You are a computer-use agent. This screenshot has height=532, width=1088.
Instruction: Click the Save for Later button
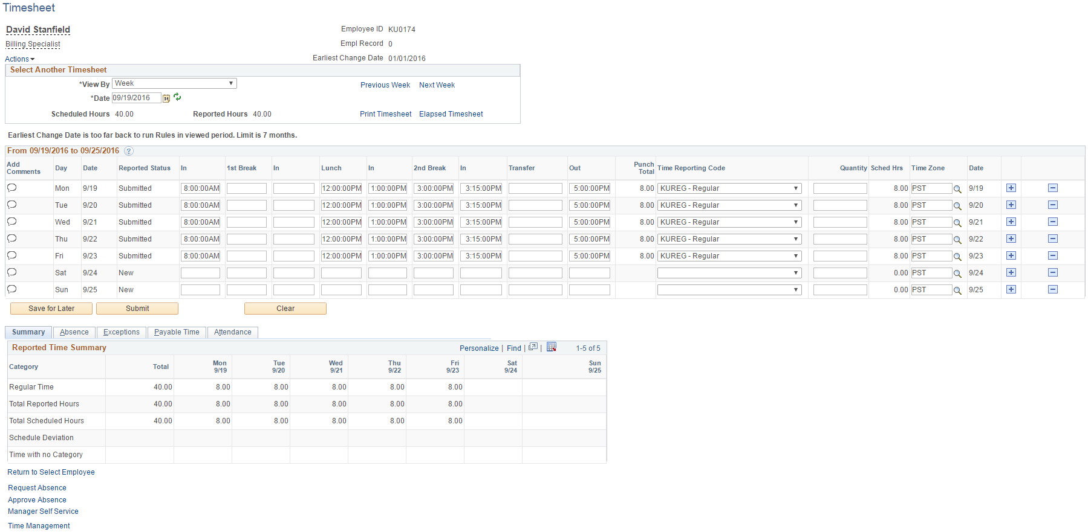[x=51, y=309]
